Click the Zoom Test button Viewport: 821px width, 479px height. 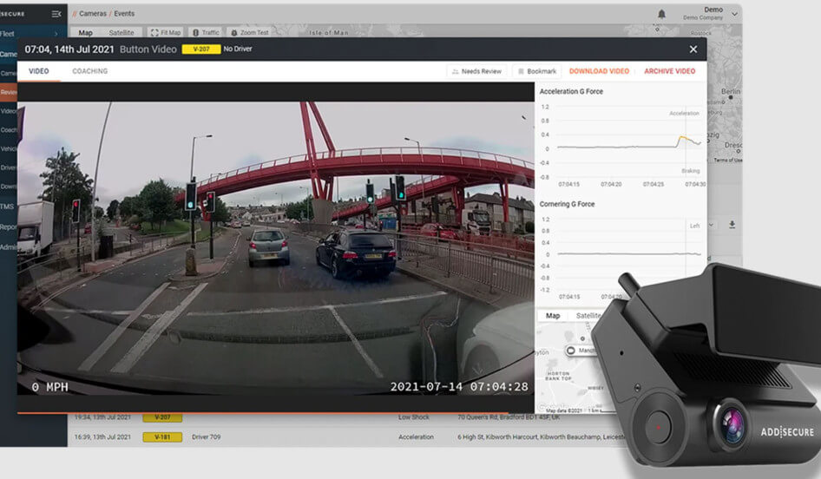pos(250,32)
